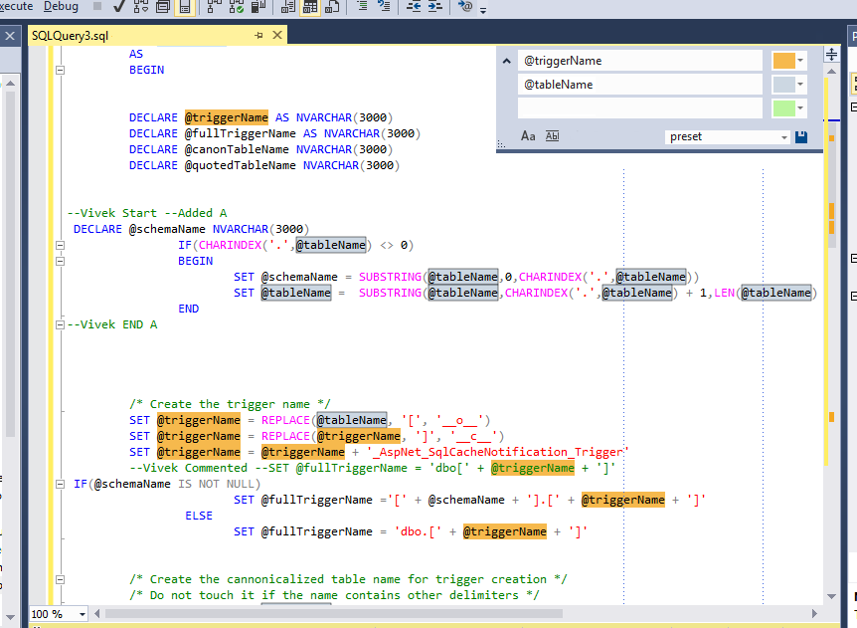
Task: Parse the query with the checkmark icon
Action: click(118, 6)
